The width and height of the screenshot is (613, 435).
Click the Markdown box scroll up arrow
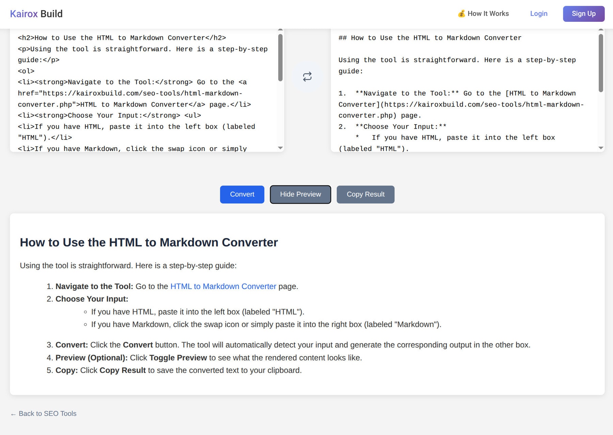[601, 30]
